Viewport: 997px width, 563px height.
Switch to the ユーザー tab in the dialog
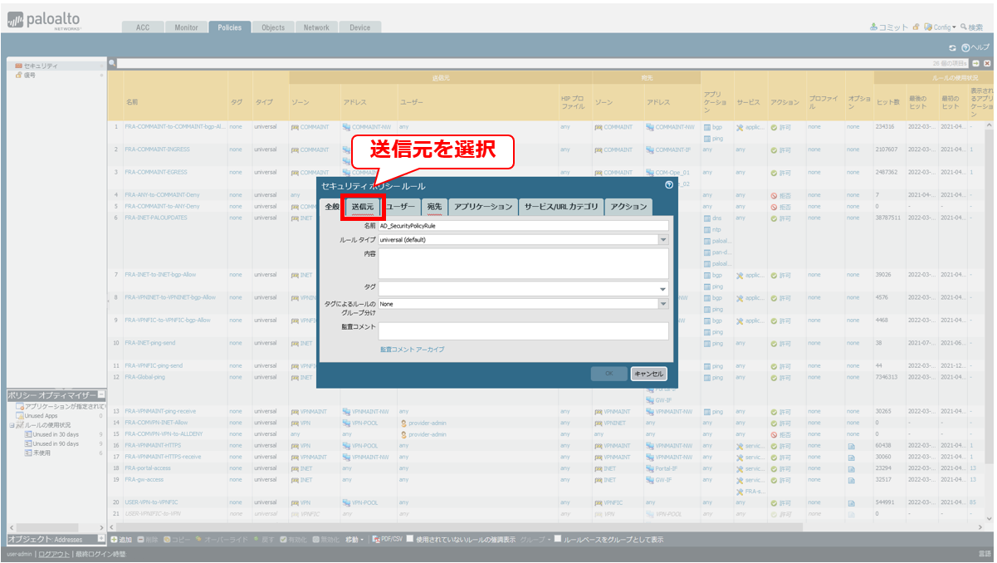point(401,206)
